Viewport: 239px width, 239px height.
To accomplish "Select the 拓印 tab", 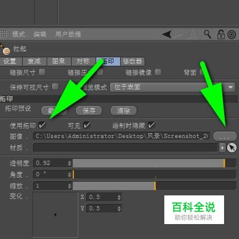I will pos(108,62).
